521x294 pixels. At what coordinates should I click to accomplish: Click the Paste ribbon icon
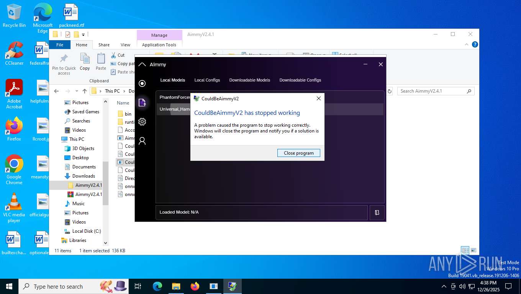pyautogui.click(x=101, y=62)
